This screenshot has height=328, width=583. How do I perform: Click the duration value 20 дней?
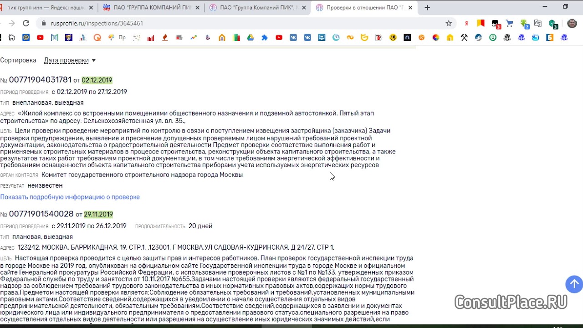200,226
